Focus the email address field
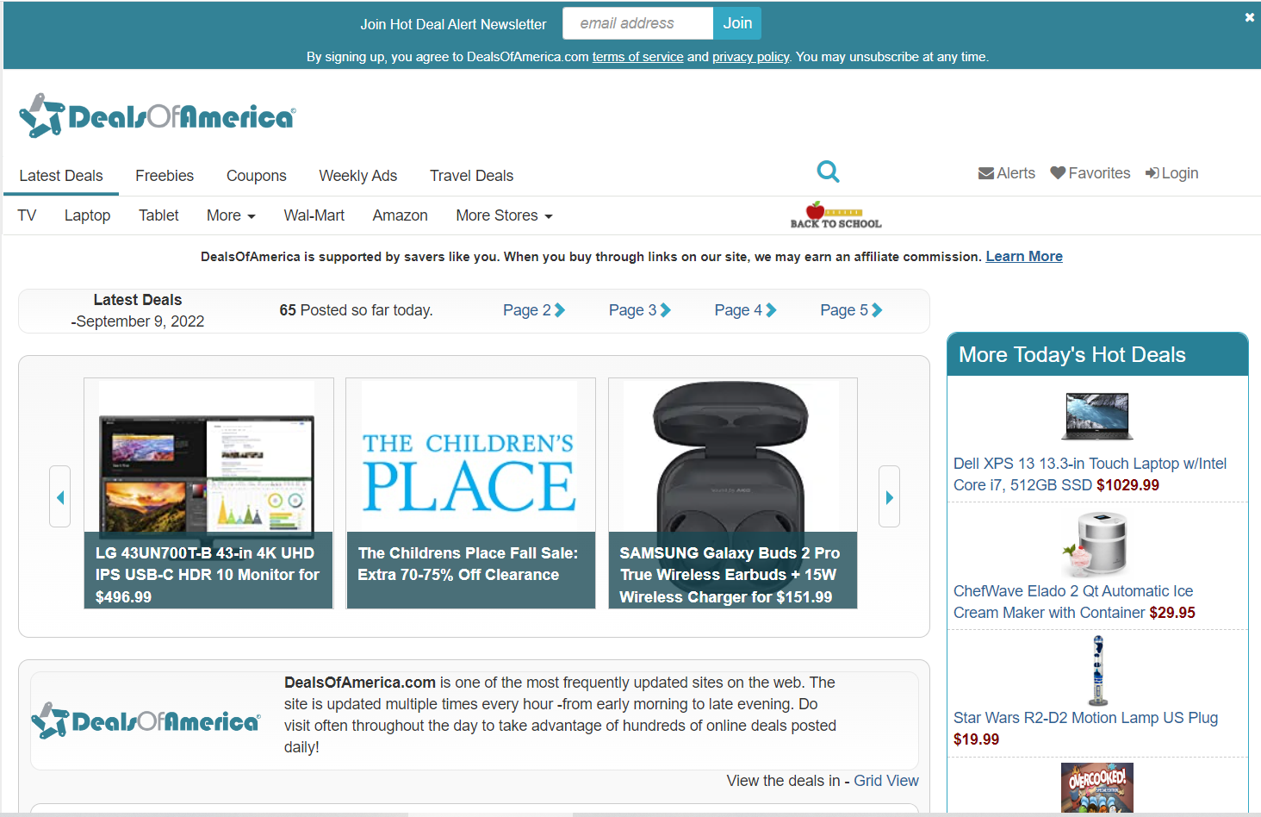The image size is (1261, 817). coord(637,23)
